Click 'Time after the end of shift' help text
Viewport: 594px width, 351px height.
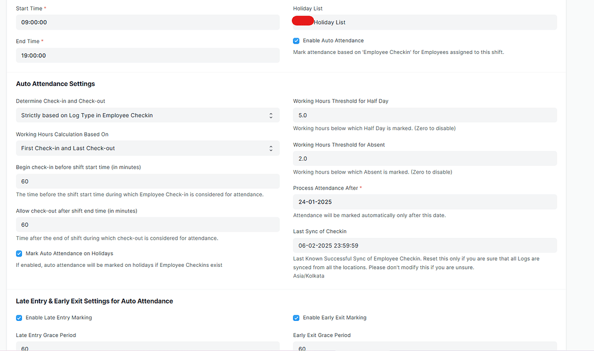(117, 238)
